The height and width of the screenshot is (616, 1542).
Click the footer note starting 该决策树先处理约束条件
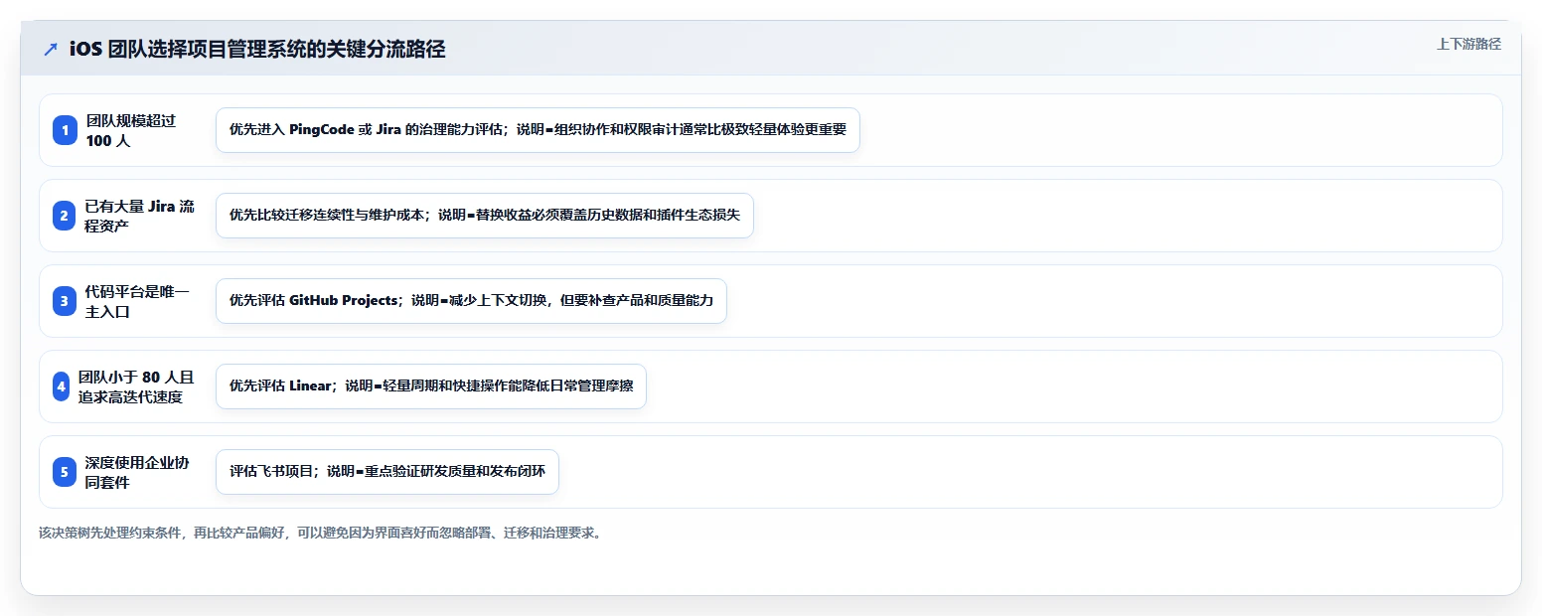[320, 533]
